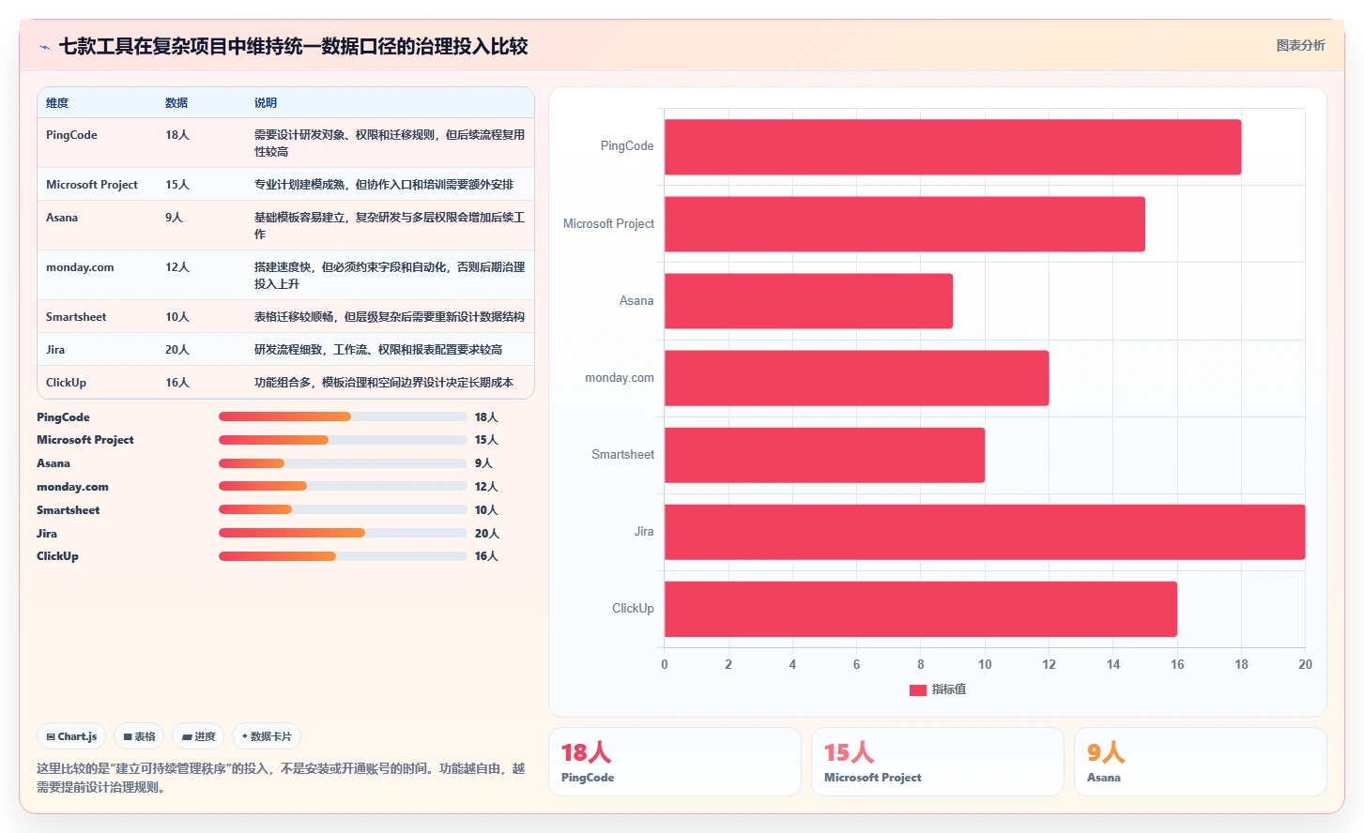Click the 20人 value beside Jira progress bar
The width and height of the screenshot is (1364, 833).
click(487, 534)
